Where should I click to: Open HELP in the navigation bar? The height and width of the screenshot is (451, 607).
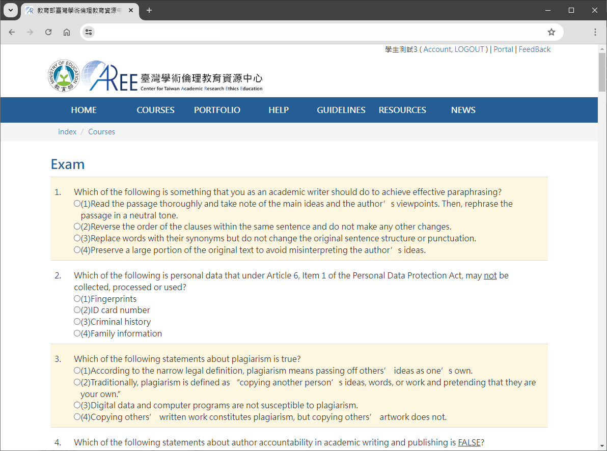[279, 110]
